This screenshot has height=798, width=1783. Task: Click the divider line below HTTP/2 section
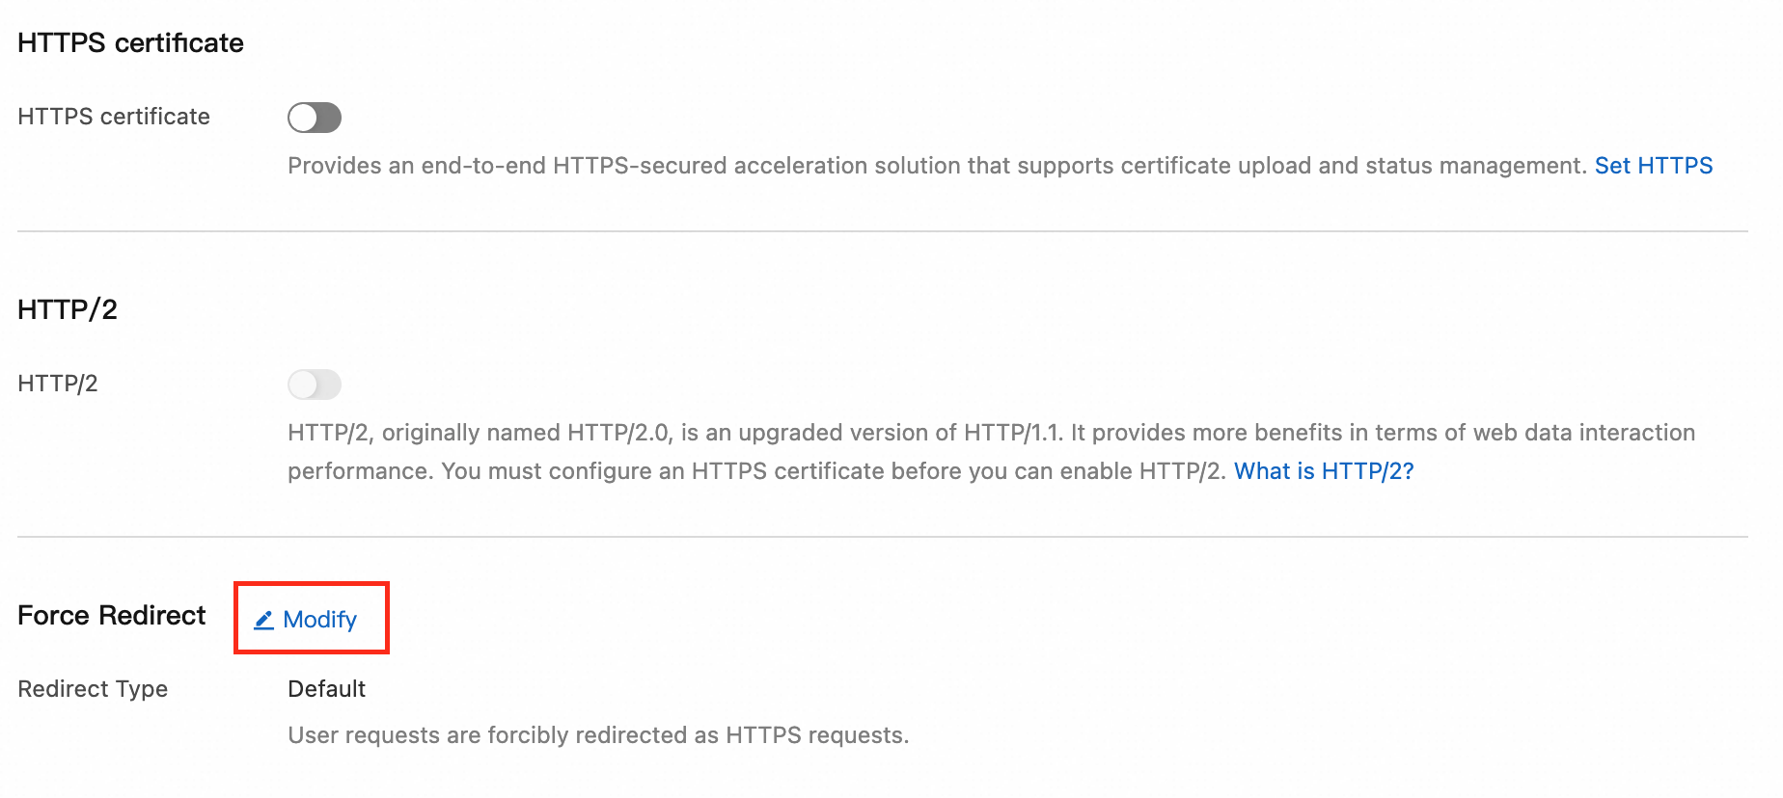pyautogui.click(x=883, y=537)
